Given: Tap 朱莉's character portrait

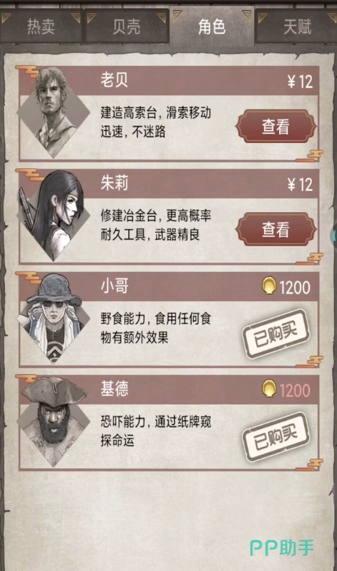Looking at the screenshot, I should pyautogui.click(x=54, y=215).
